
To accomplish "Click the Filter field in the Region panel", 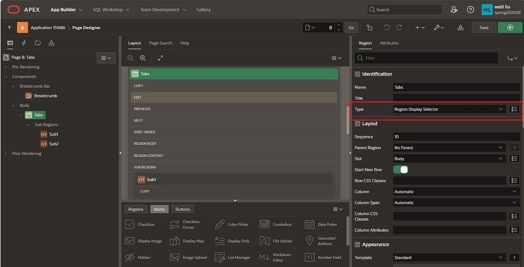I will tap(424, 57).
